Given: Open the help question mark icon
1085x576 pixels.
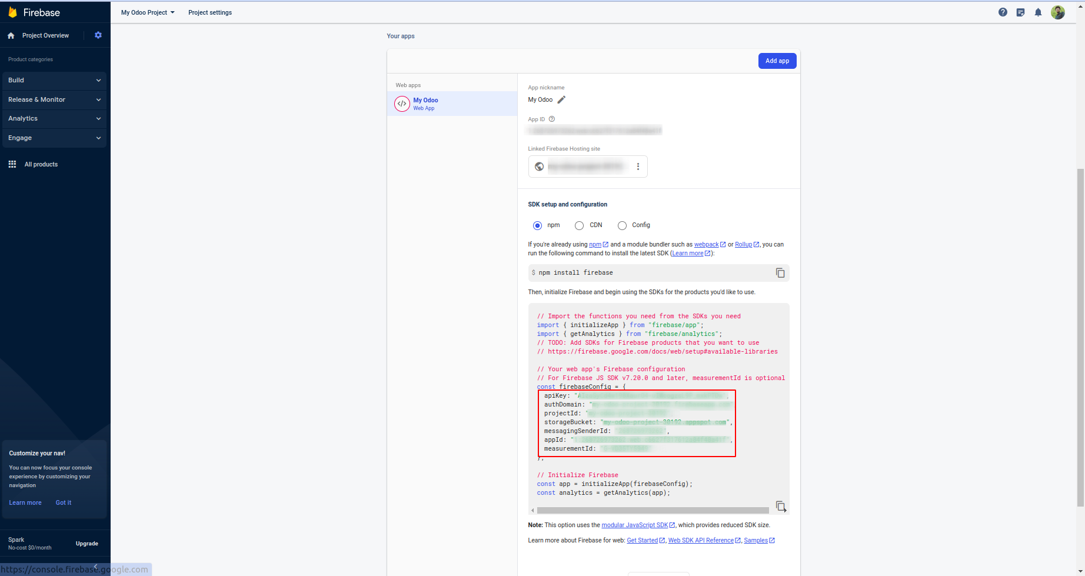Looking at the screenshot, I should 1003,12.
